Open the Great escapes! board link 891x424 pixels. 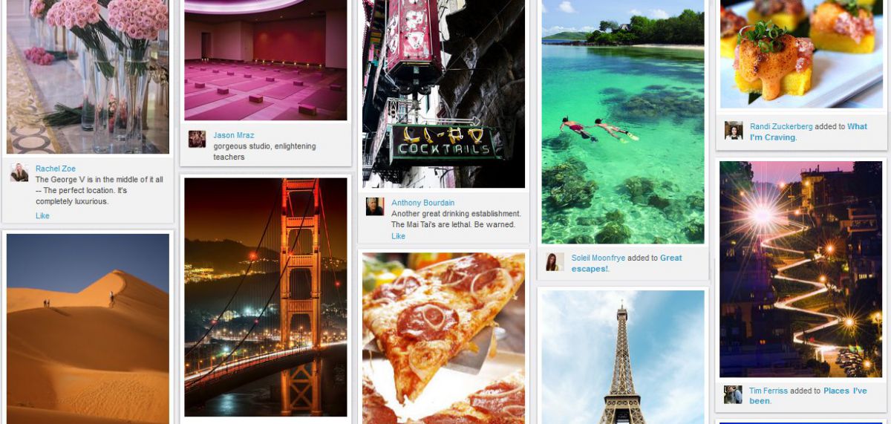627,263
